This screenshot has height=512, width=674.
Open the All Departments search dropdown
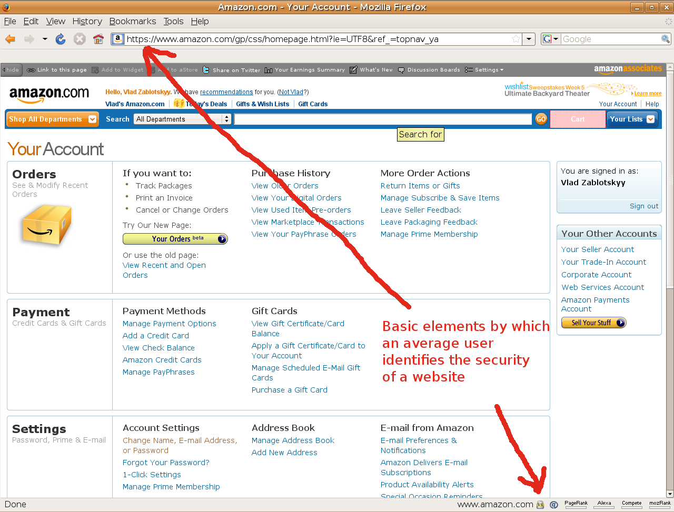[183, 119]
